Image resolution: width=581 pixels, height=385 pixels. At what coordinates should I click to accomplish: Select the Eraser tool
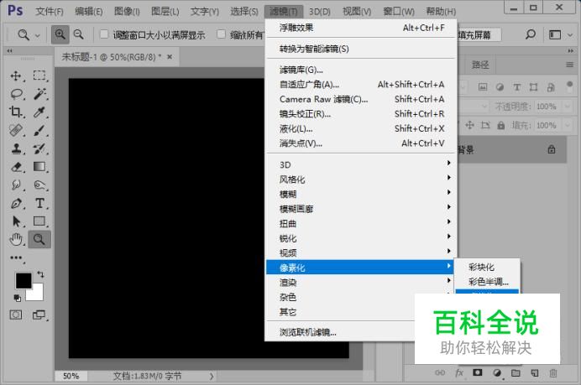pos(16,167)
